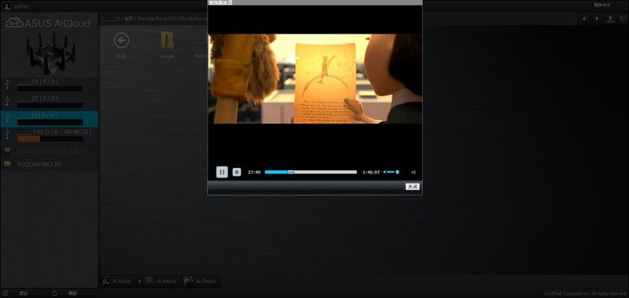Screen dimensions: 629x298
Task: Click the speaker icon at far right of player
Action: [414, 172]
